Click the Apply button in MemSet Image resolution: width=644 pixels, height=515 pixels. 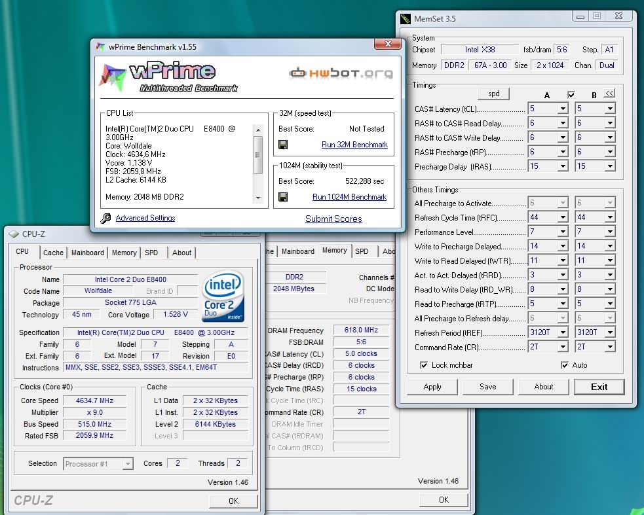tap(432, 387)
